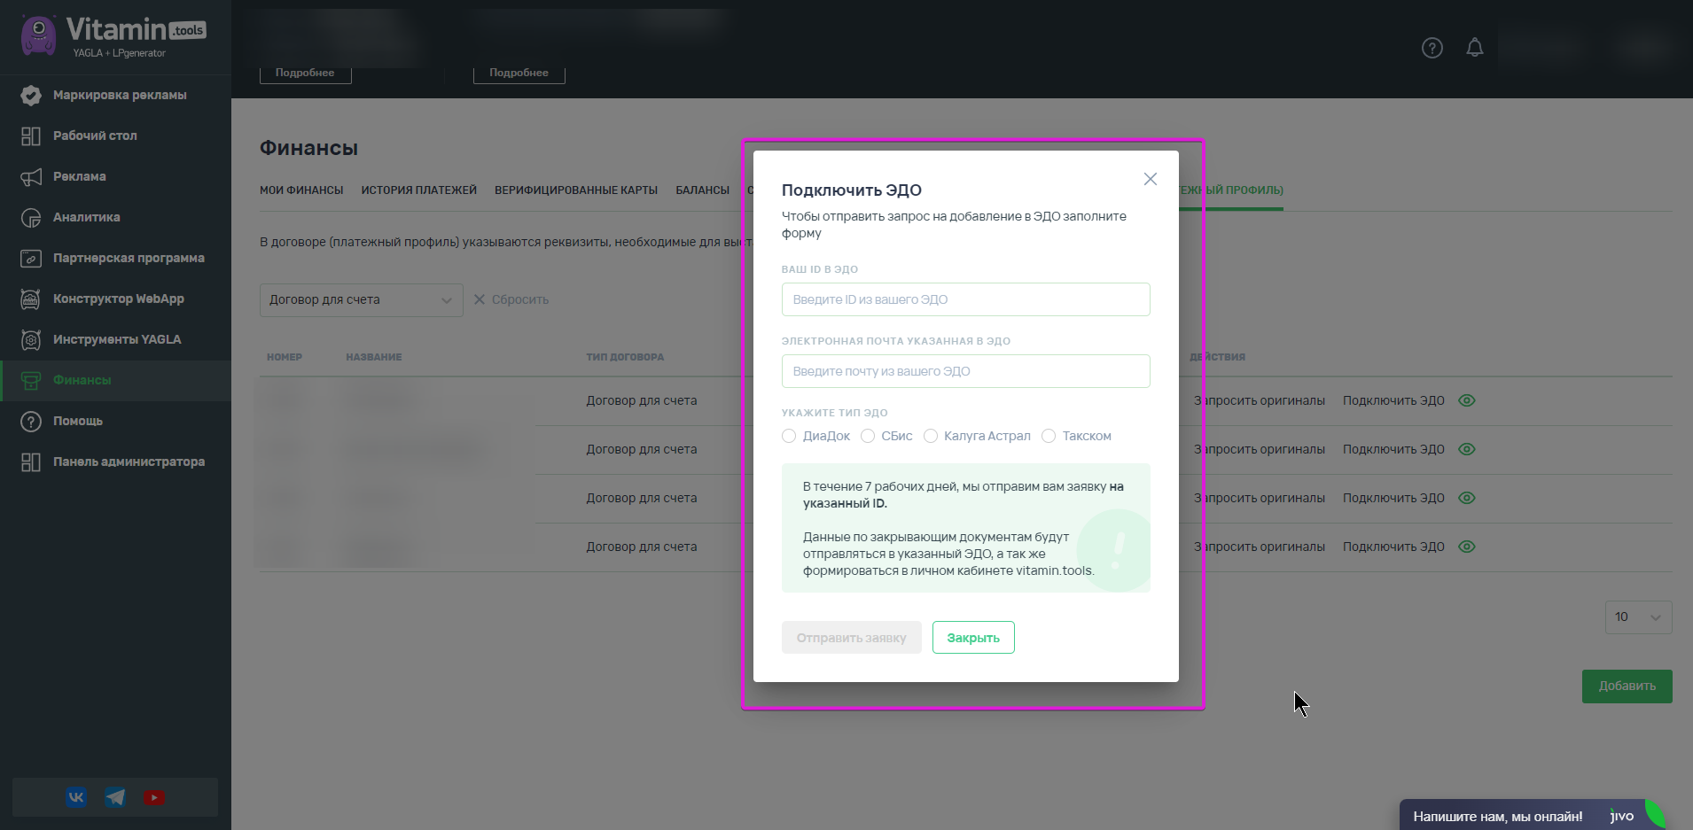This screenshot has height=830, width=1693.
Task: Click the right Подробнее button in header
Action: click(x=519, y=74)
